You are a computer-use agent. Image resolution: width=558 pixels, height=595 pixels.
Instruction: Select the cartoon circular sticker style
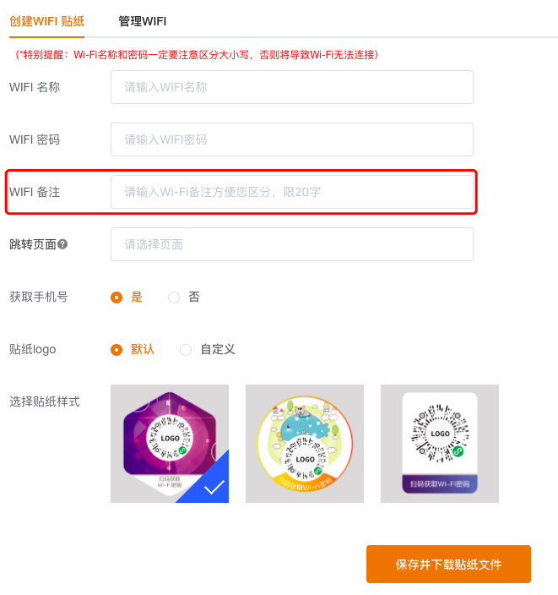coord(305,444)
